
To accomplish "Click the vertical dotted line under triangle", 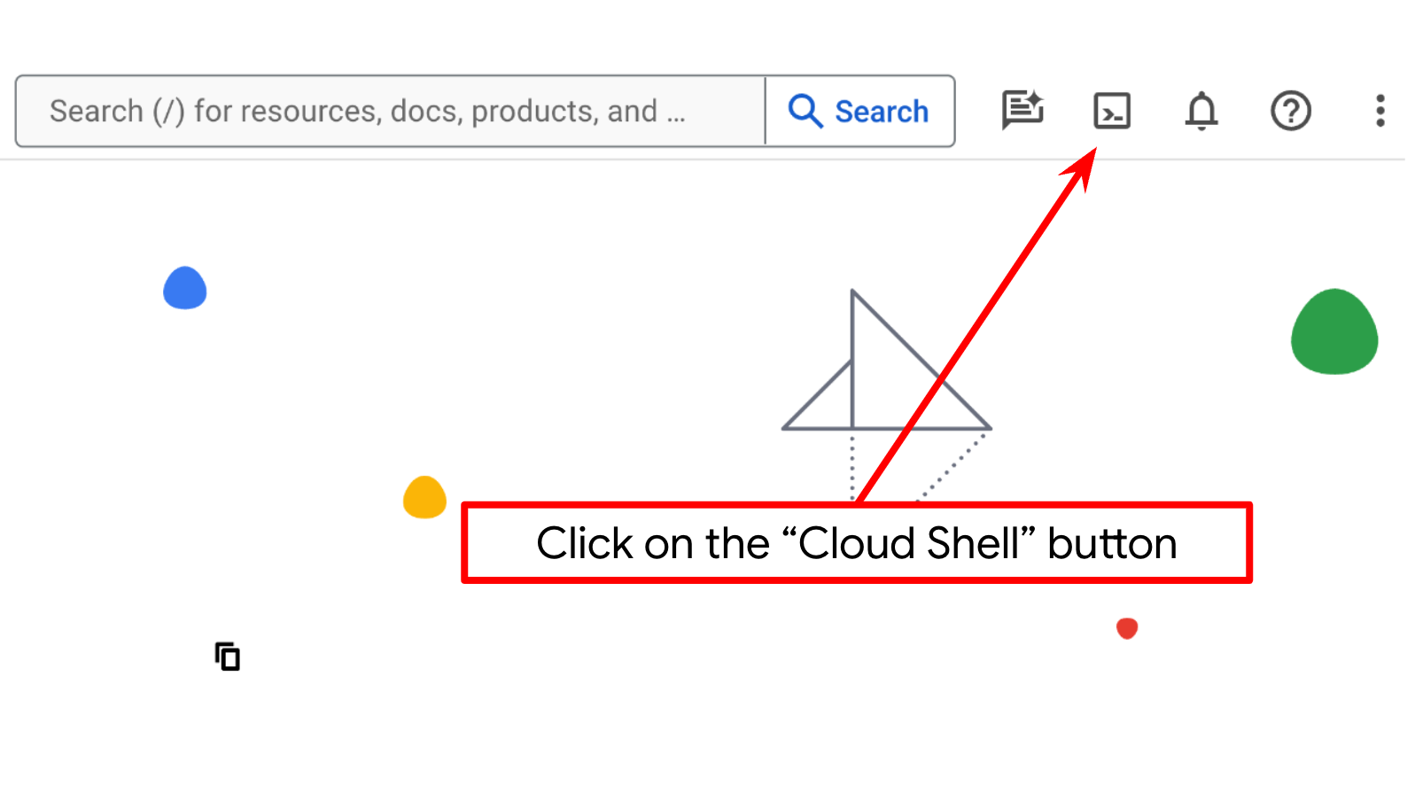I will [x=852, y=465].
